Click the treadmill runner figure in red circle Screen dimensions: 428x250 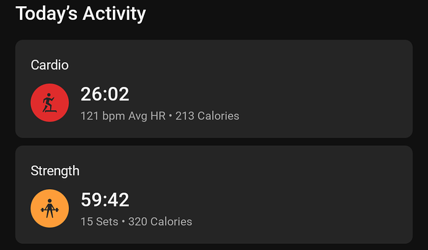coord(50,102)
